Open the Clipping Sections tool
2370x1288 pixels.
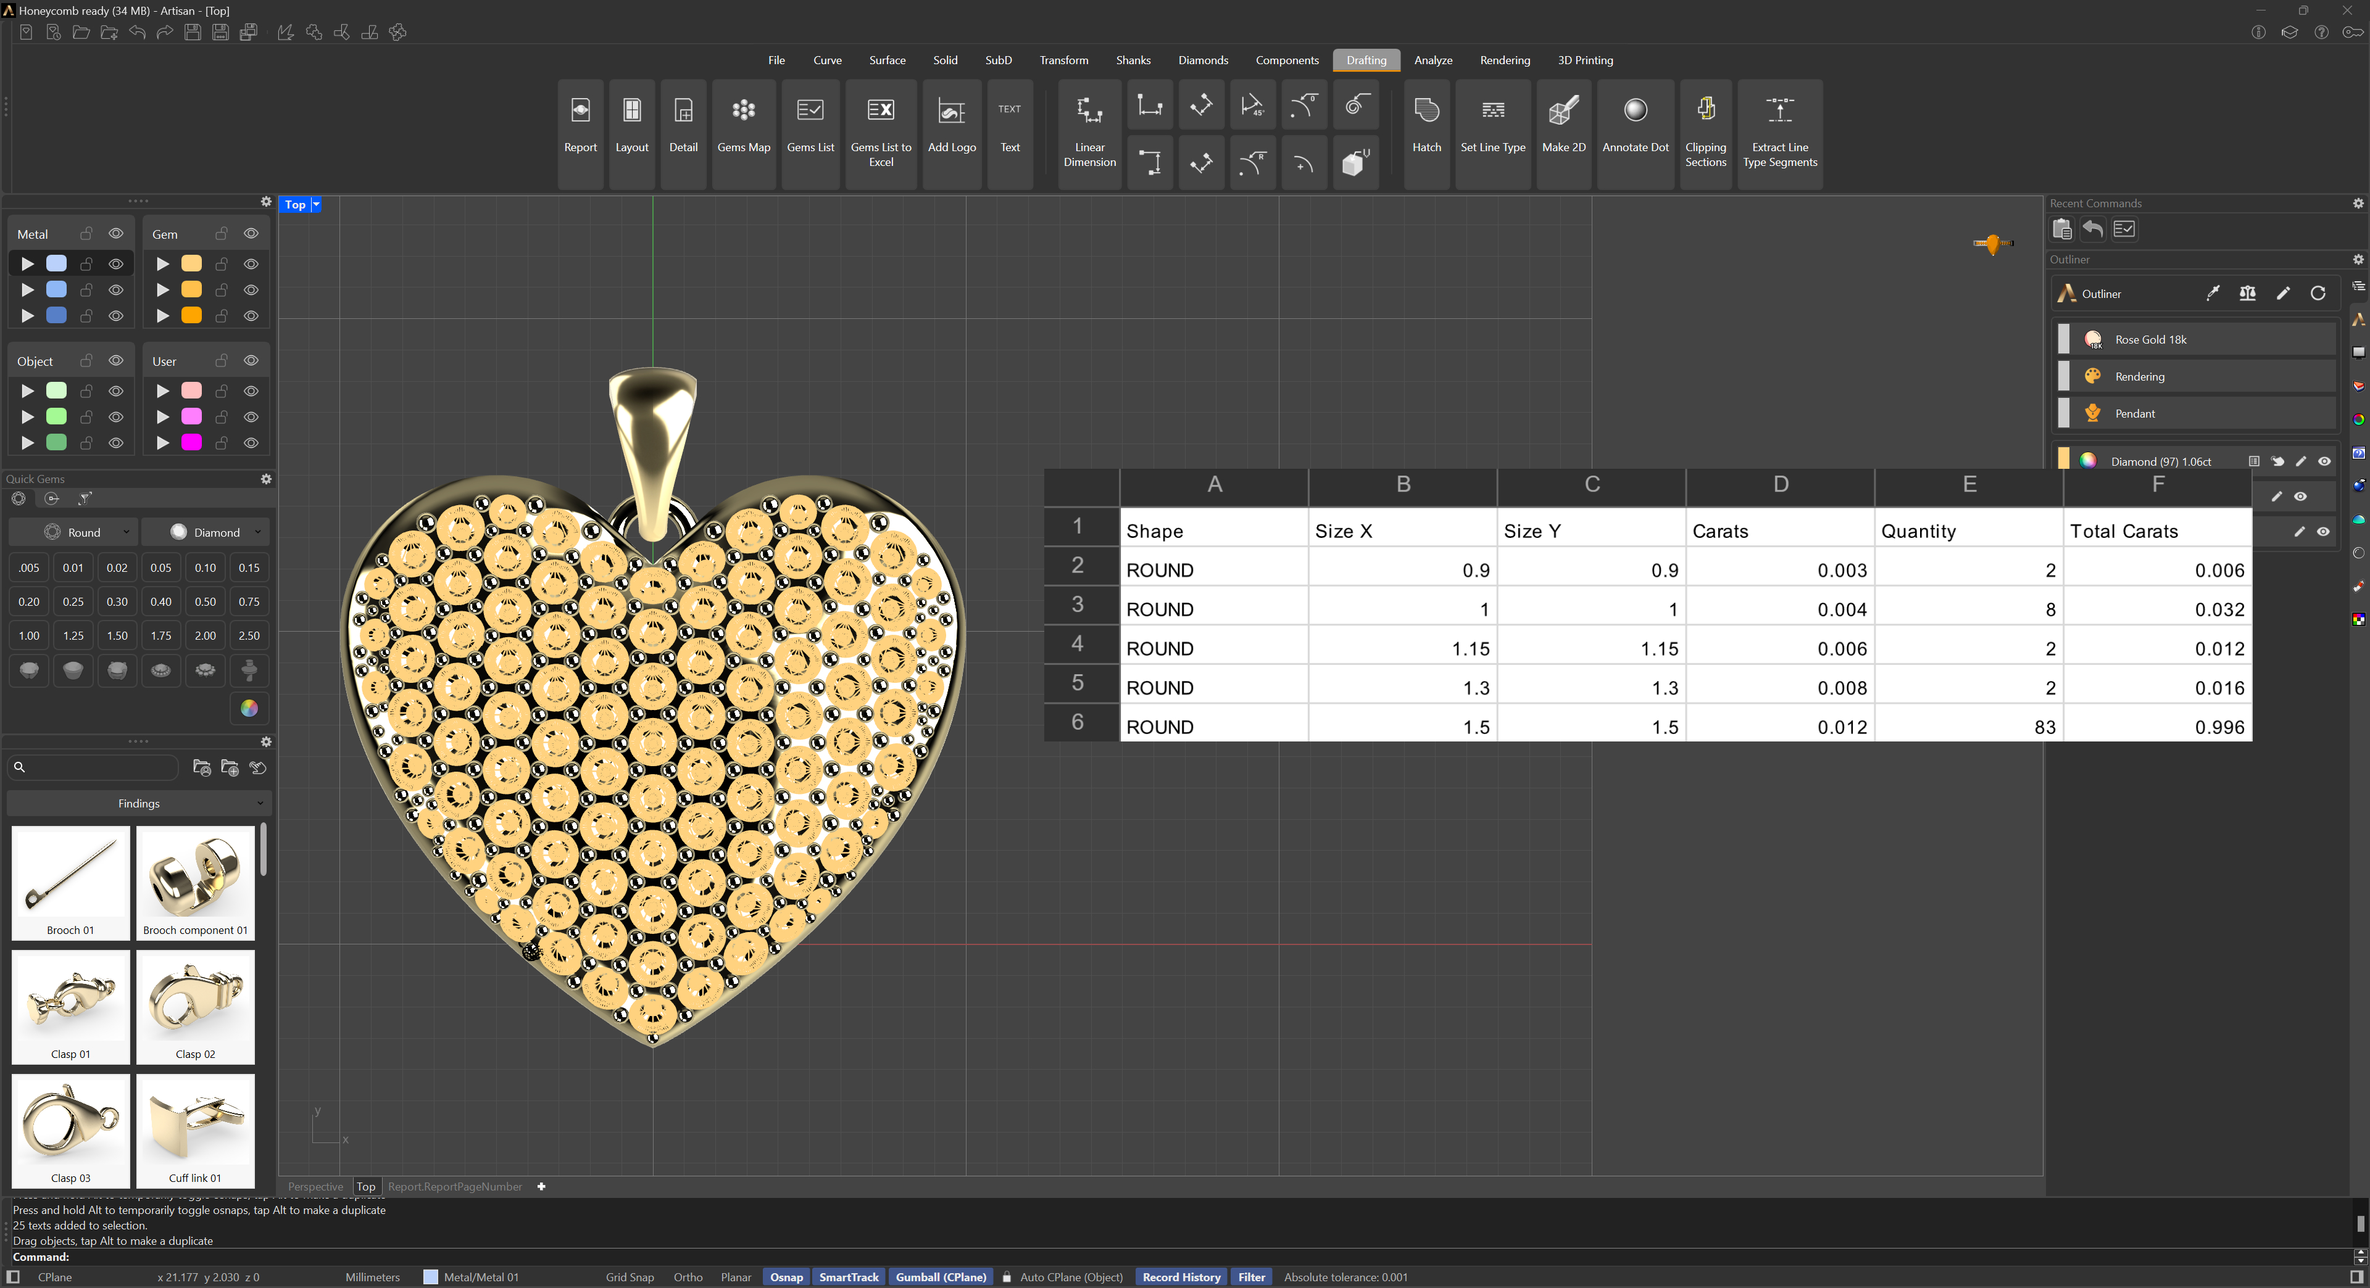coord(1706,134)
